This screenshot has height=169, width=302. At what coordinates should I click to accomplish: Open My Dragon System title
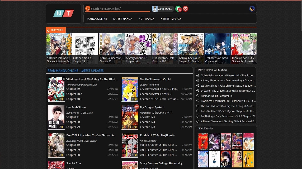pos(152,107)
